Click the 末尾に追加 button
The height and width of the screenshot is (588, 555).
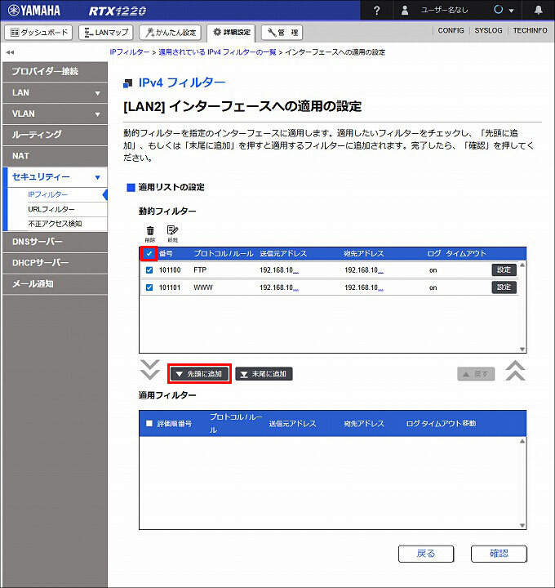[x=264, y=374]
